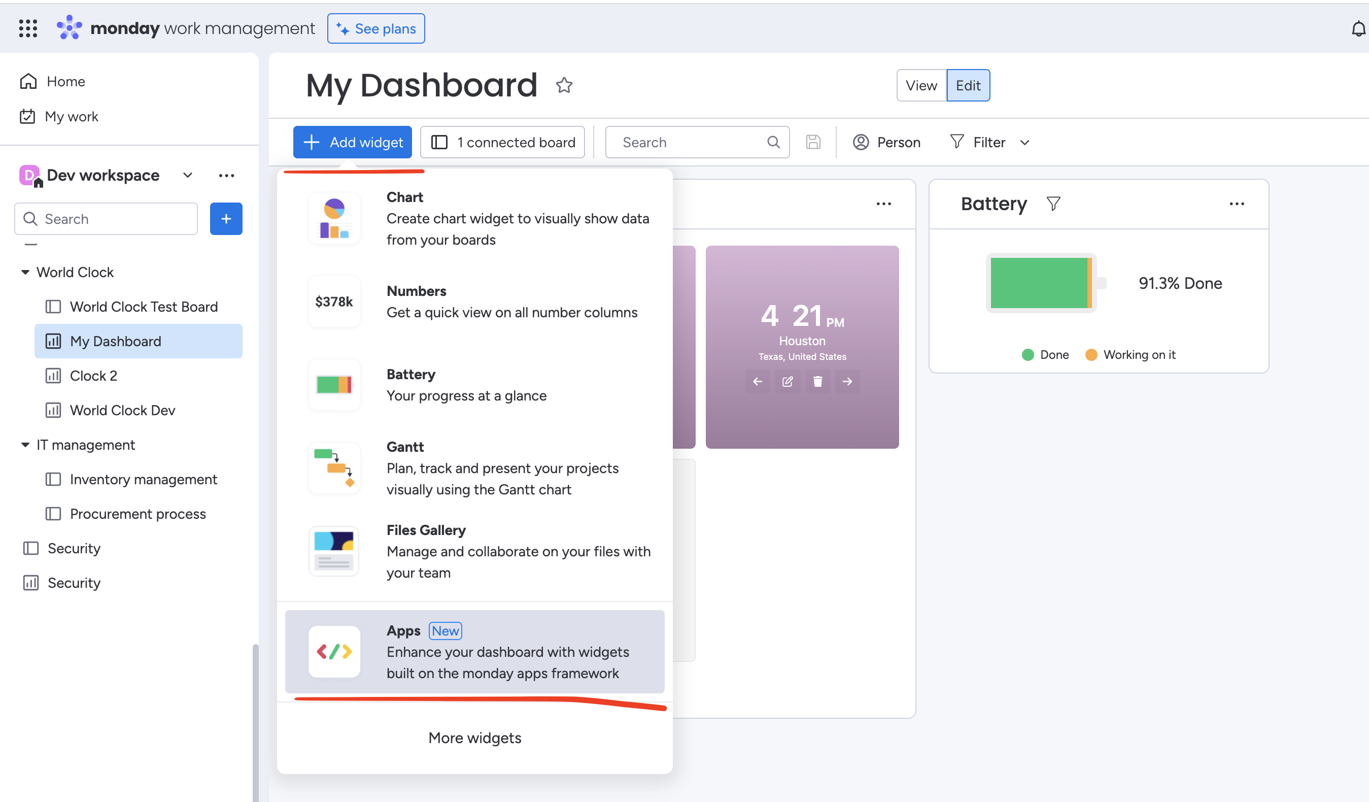
Task: Select My Dashboard in sidebar
Action: (x=139, y=341)
